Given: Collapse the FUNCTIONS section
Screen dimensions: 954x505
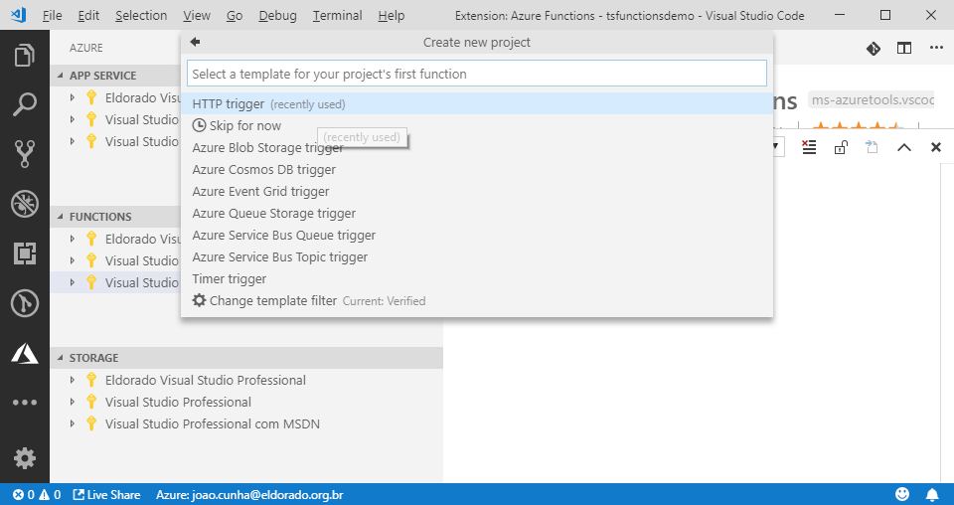Looking at the screenshot, I should point(60,217).
